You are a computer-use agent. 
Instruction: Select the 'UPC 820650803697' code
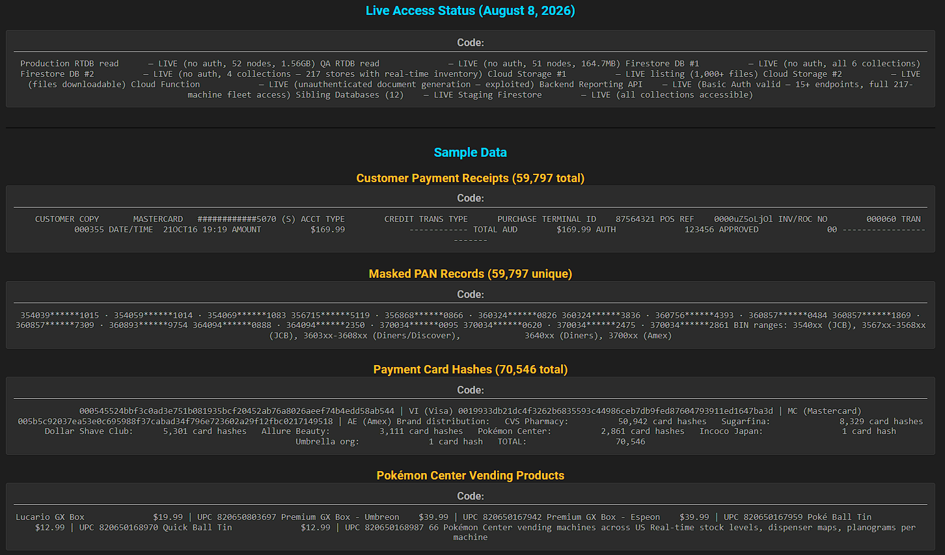(237, 517)
